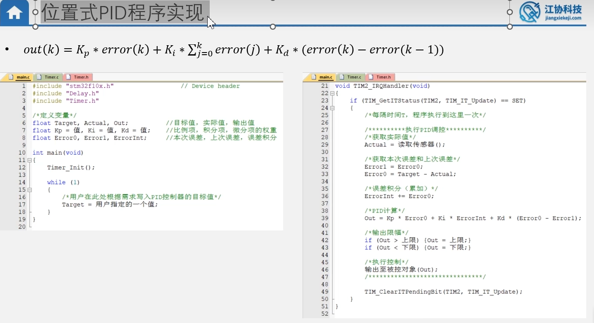Click float Kp = 值 declaration line

coord(91,130)
